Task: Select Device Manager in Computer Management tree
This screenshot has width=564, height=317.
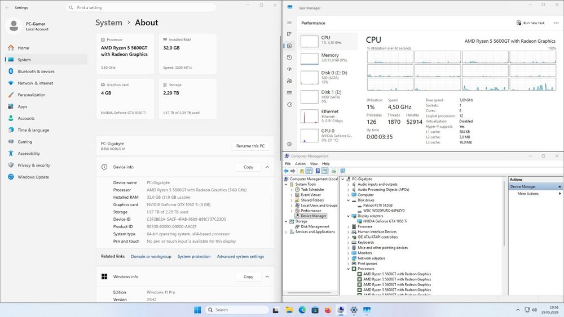Action: [311, 216]
